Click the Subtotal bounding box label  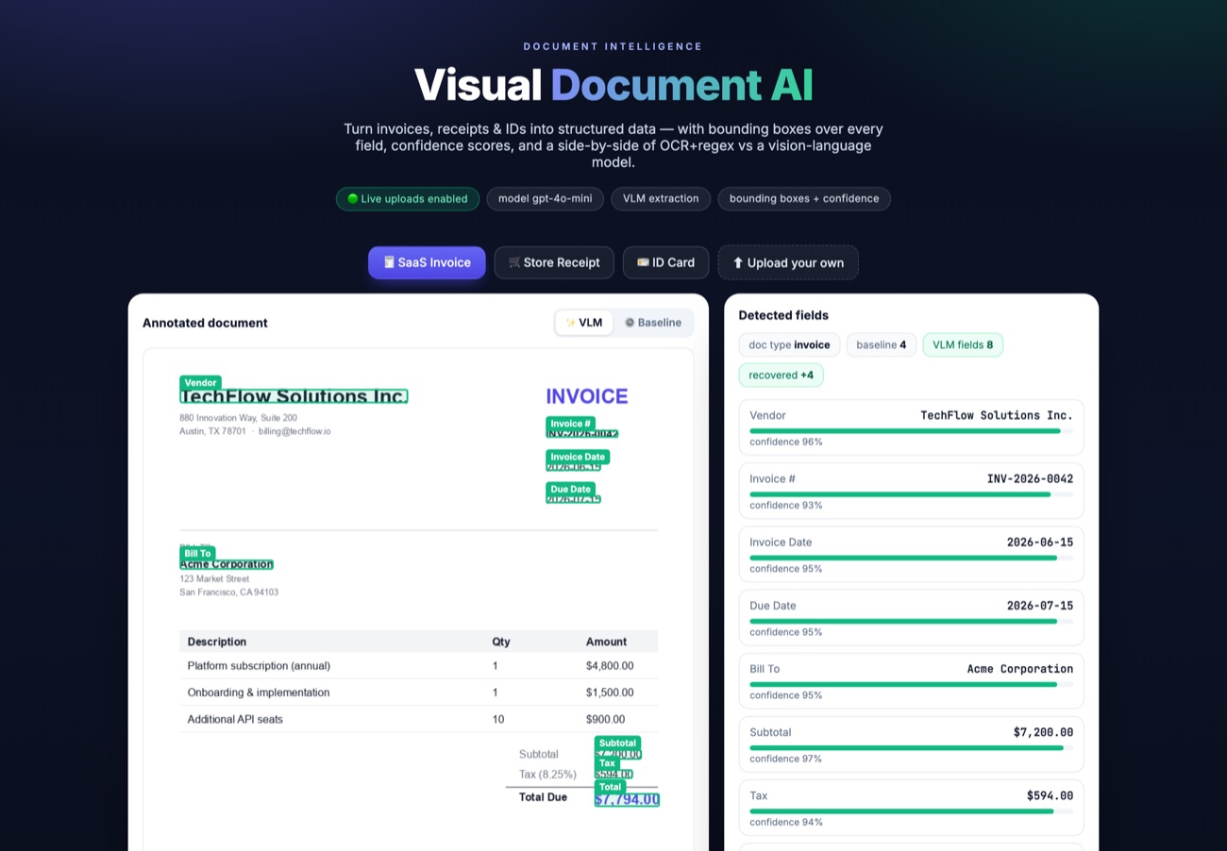tap(617, 743)
